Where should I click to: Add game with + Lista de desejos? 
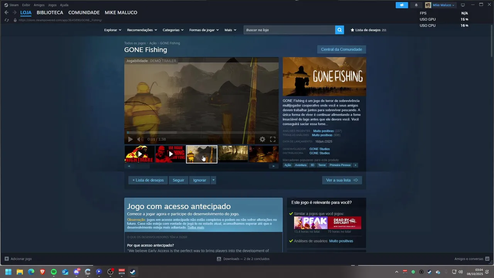(x=148, y=180)
